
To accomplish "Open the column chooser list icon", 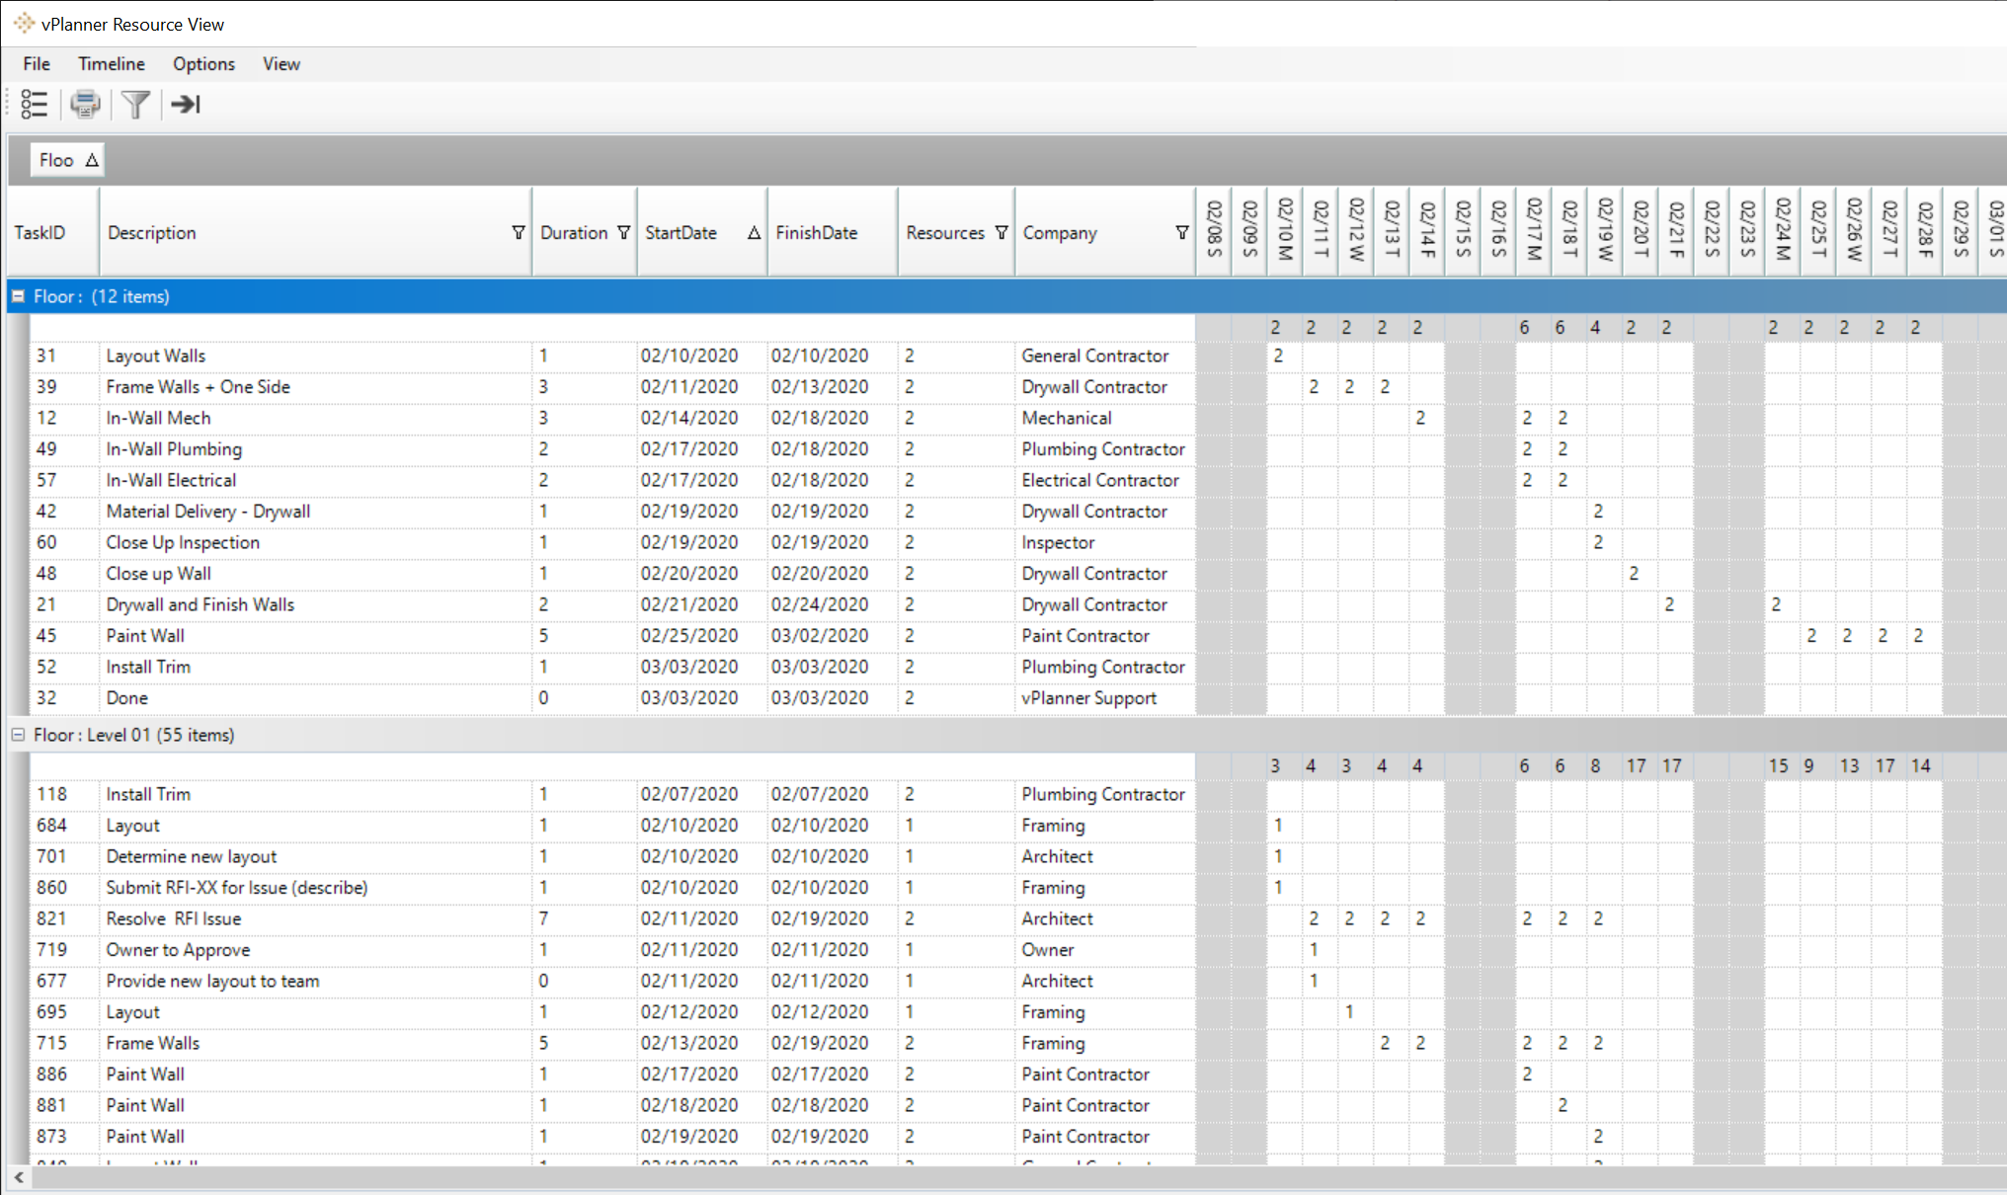I will [33, 104].
